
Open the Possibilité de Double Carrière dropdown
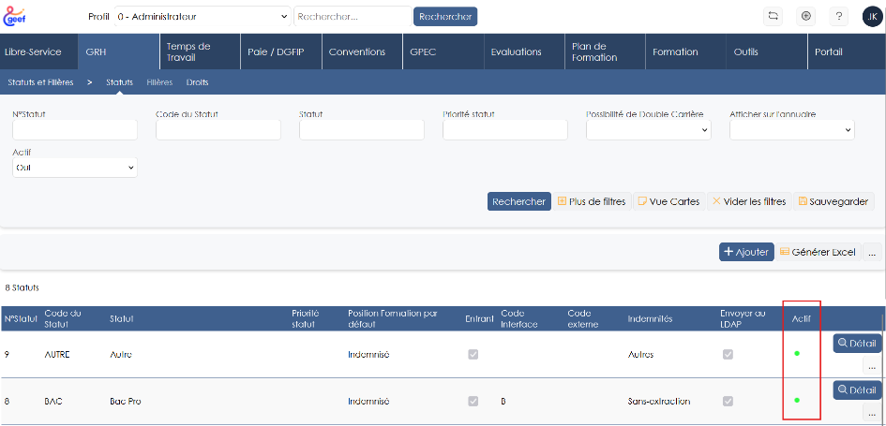coord(648,130)
